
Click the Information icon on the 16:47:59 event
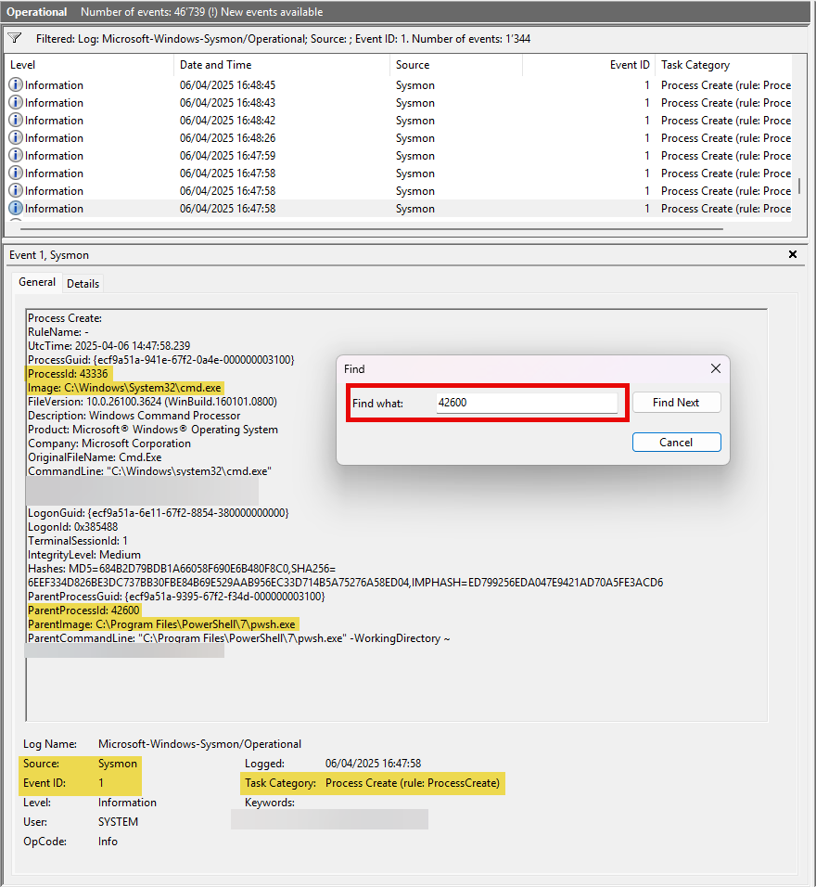click(x=13, y=155)
